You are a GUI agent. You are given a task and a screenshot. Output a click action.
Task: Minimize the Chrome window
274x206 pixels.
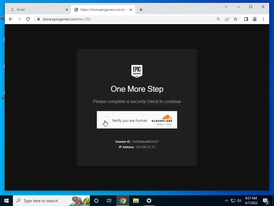(x=238, y=7)
